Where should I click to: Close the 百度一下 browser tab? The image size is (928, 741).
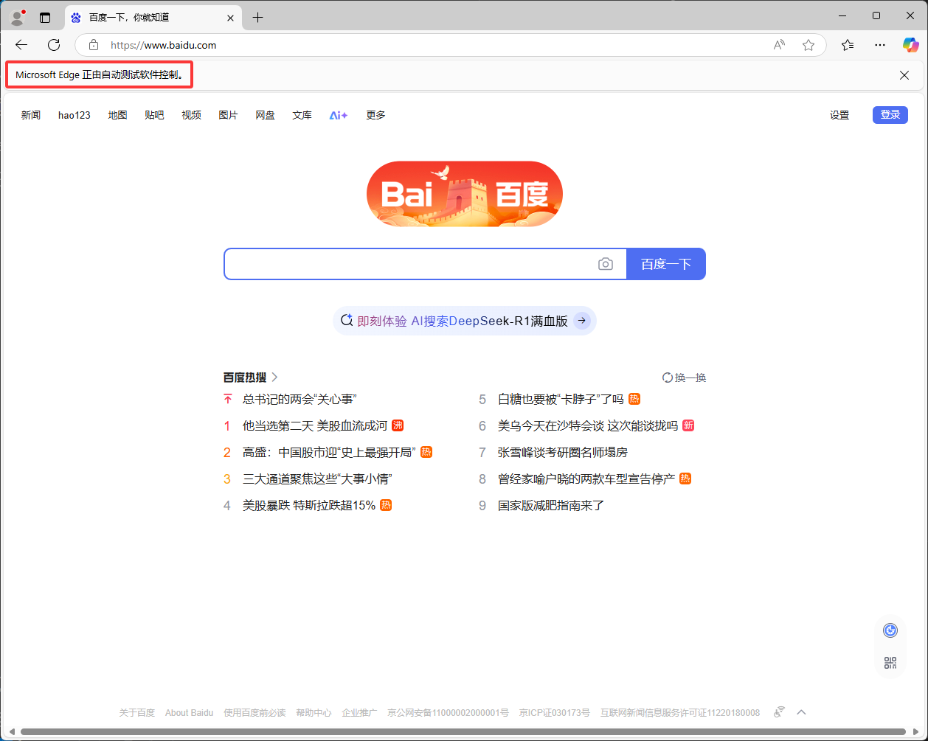coord(230,18)
